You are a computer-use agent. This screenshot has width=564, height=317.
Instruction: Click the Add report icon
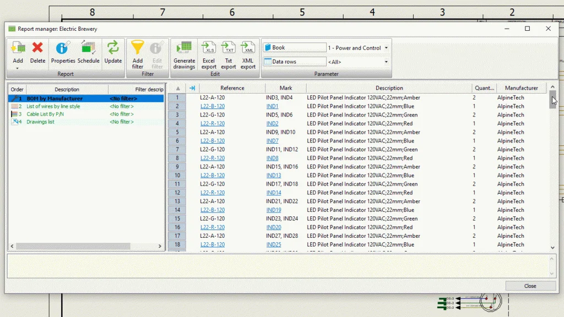coord(18,51)
